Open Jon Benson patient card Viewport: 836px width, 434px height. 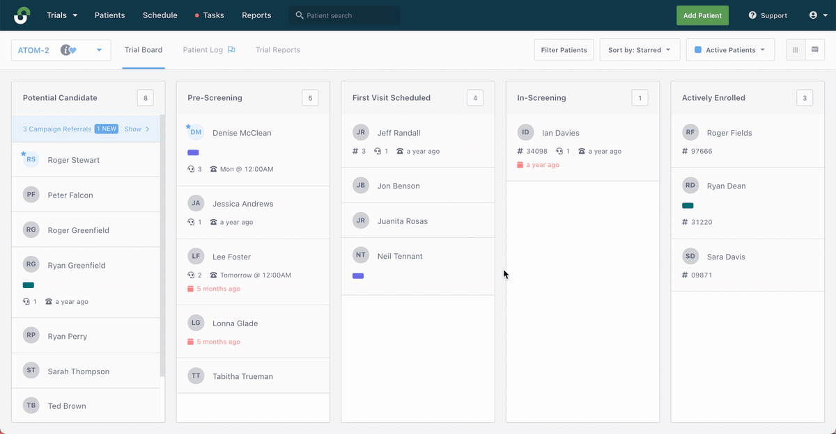point(418,186)
